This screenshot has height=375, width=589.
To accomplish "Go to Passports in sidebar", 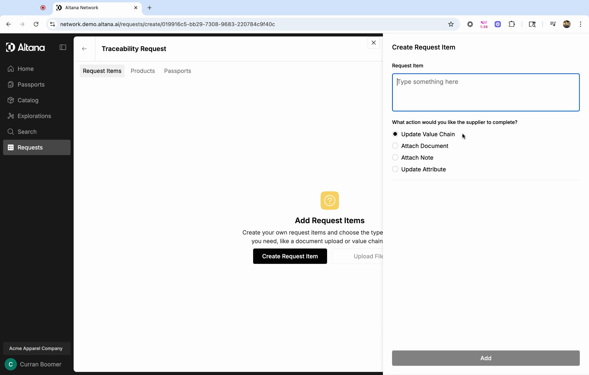I will click(x=31, y=85).
